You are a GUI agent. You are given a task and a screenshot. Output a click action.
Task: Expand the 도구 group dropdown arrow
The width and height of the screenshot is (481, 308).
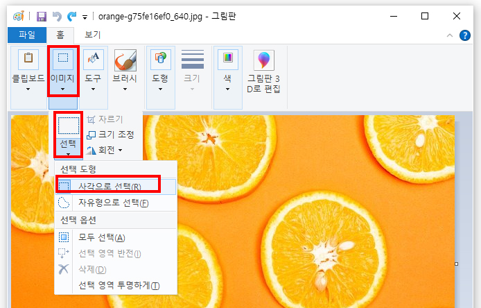94,89
